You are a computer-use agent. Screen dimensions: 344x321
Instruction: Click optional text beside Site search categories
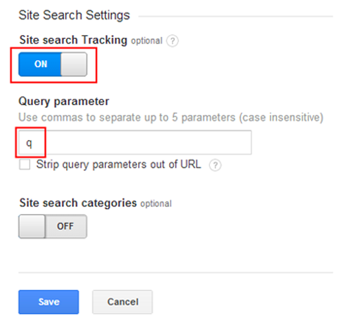click(x=156, y=204)
